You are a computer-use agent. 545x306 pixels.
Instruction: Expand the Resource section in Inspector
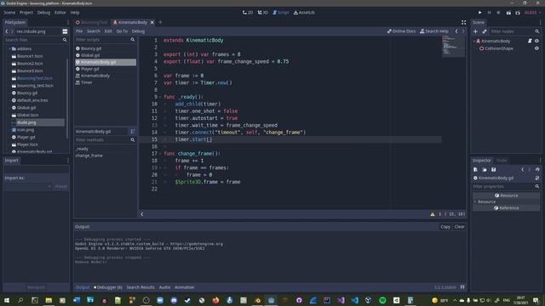point(475,202)
